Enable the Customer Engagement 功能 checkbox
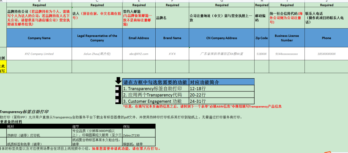348x153 pixels. click(x=117, y=101)
